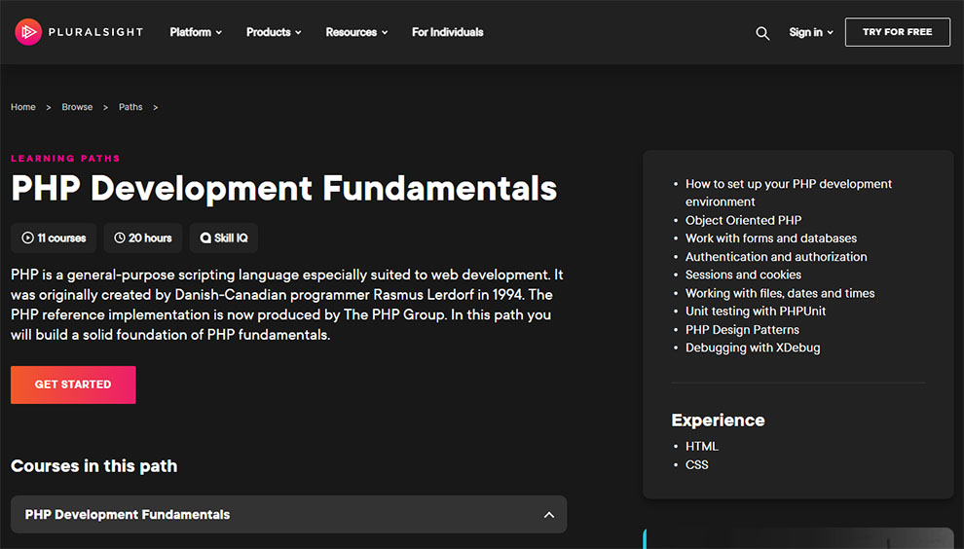This screenshot has height=549, width=964.
Task: Click the GET STARTED button
Action: click(73, 384)
